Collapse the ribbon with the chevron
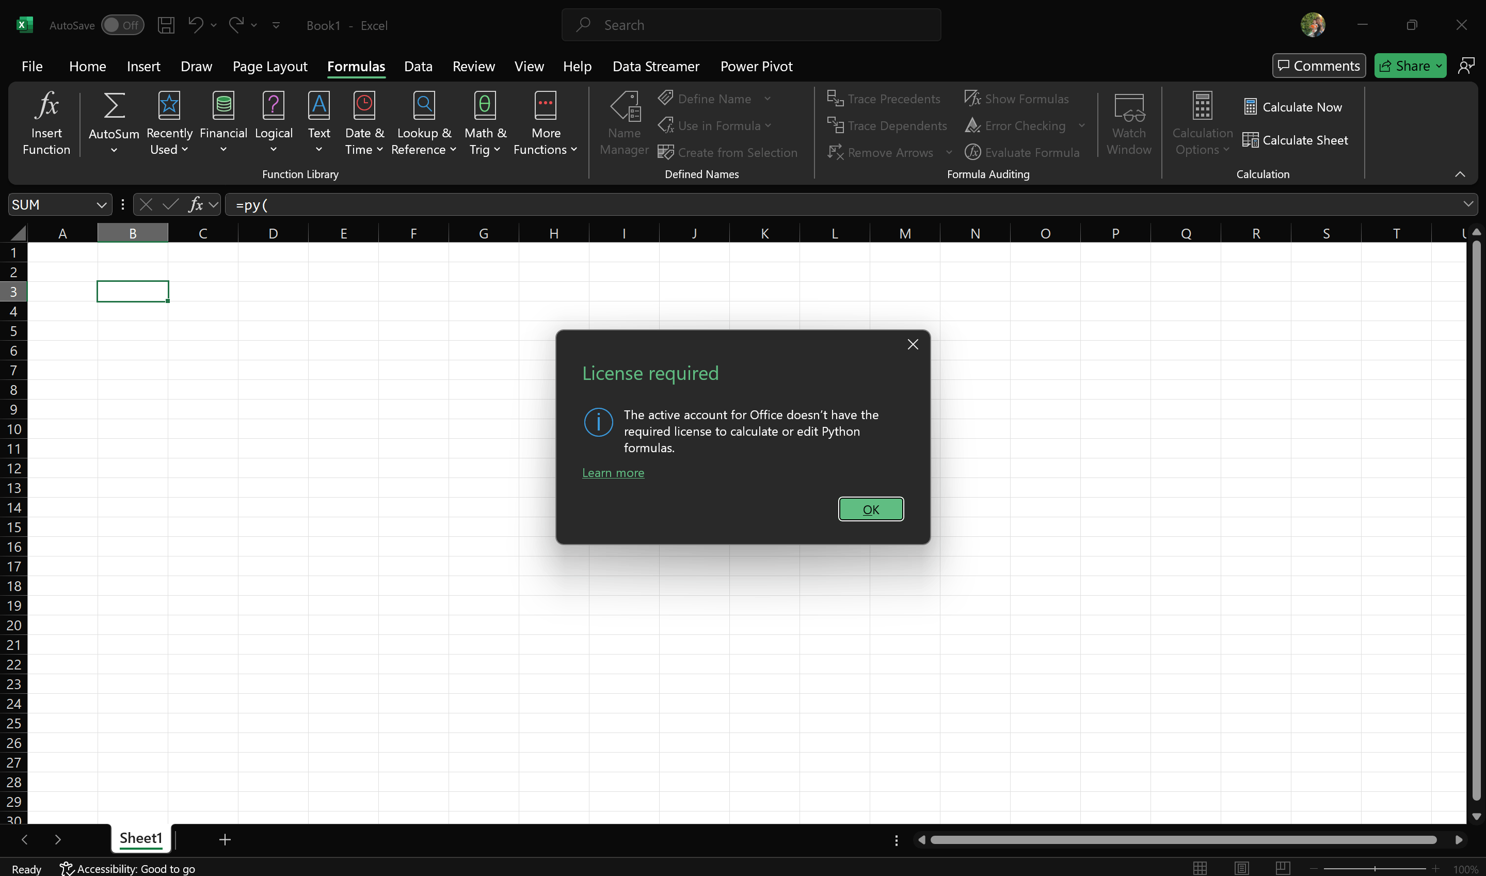1486x876 pixels. click(x=1460, y=174)
